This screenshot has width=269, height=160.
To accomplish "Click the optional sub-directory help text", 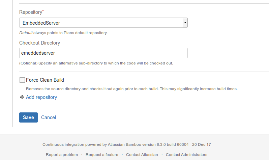I will click(x=96, y=63).
